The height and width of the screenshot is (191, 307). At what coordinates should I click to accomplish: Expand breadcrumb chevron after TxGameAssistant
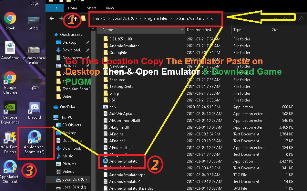[x=207, y=18]
